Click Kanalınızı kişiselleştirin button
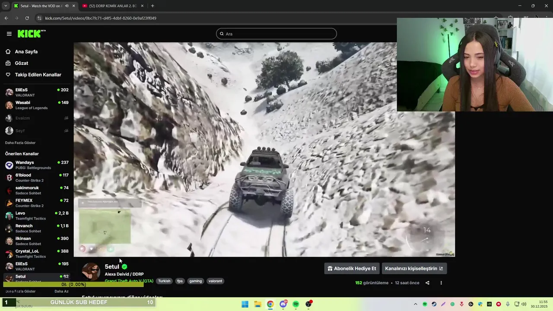The height and width of the screenshot is (311, 553). point(414,268)
